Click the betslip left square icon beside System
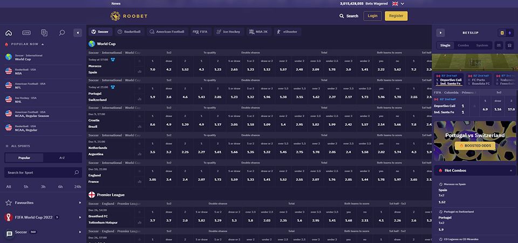This screenshot has height=243, width=518. [499, 45]
